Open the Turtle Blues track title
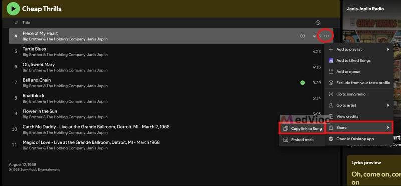Image resolution: width=401 pixels, height=186 pixels. pyautogui.click(x=34, y=49)
